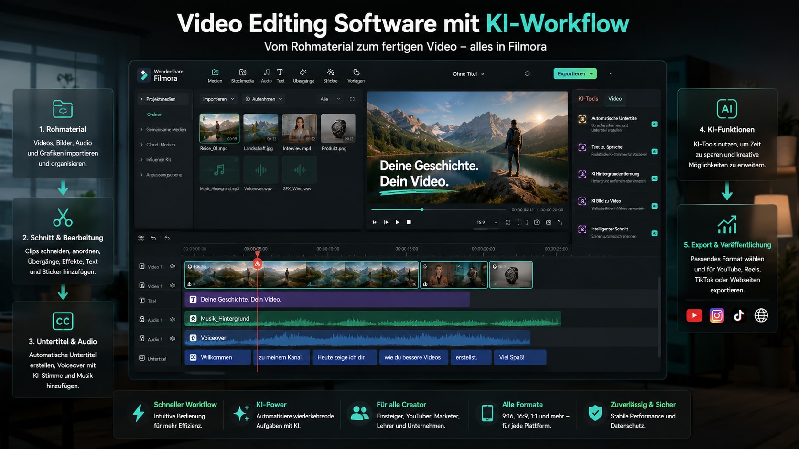Open Automatische Untertitel tool entry
Screen dimensions: 799x449
(617, 124)
